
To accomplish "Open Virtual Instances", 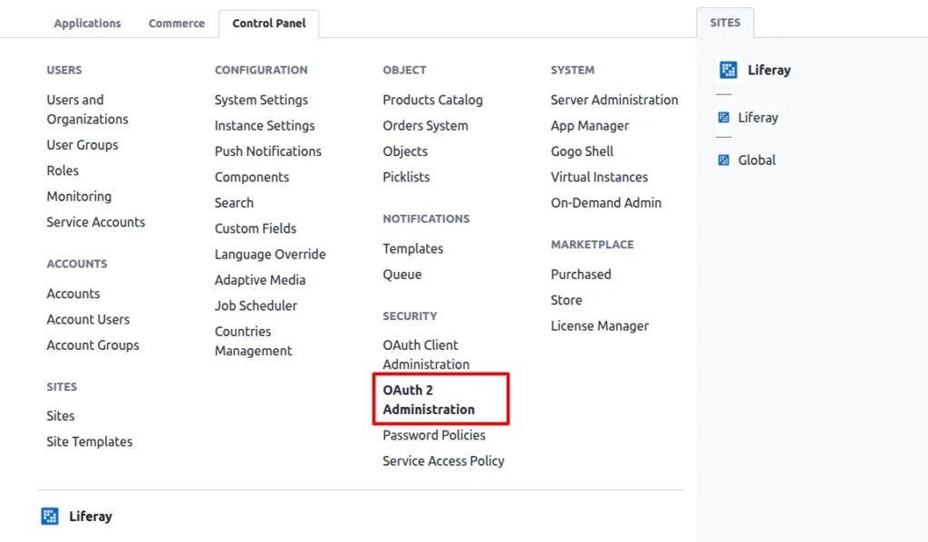I will [x=599, y=177].
